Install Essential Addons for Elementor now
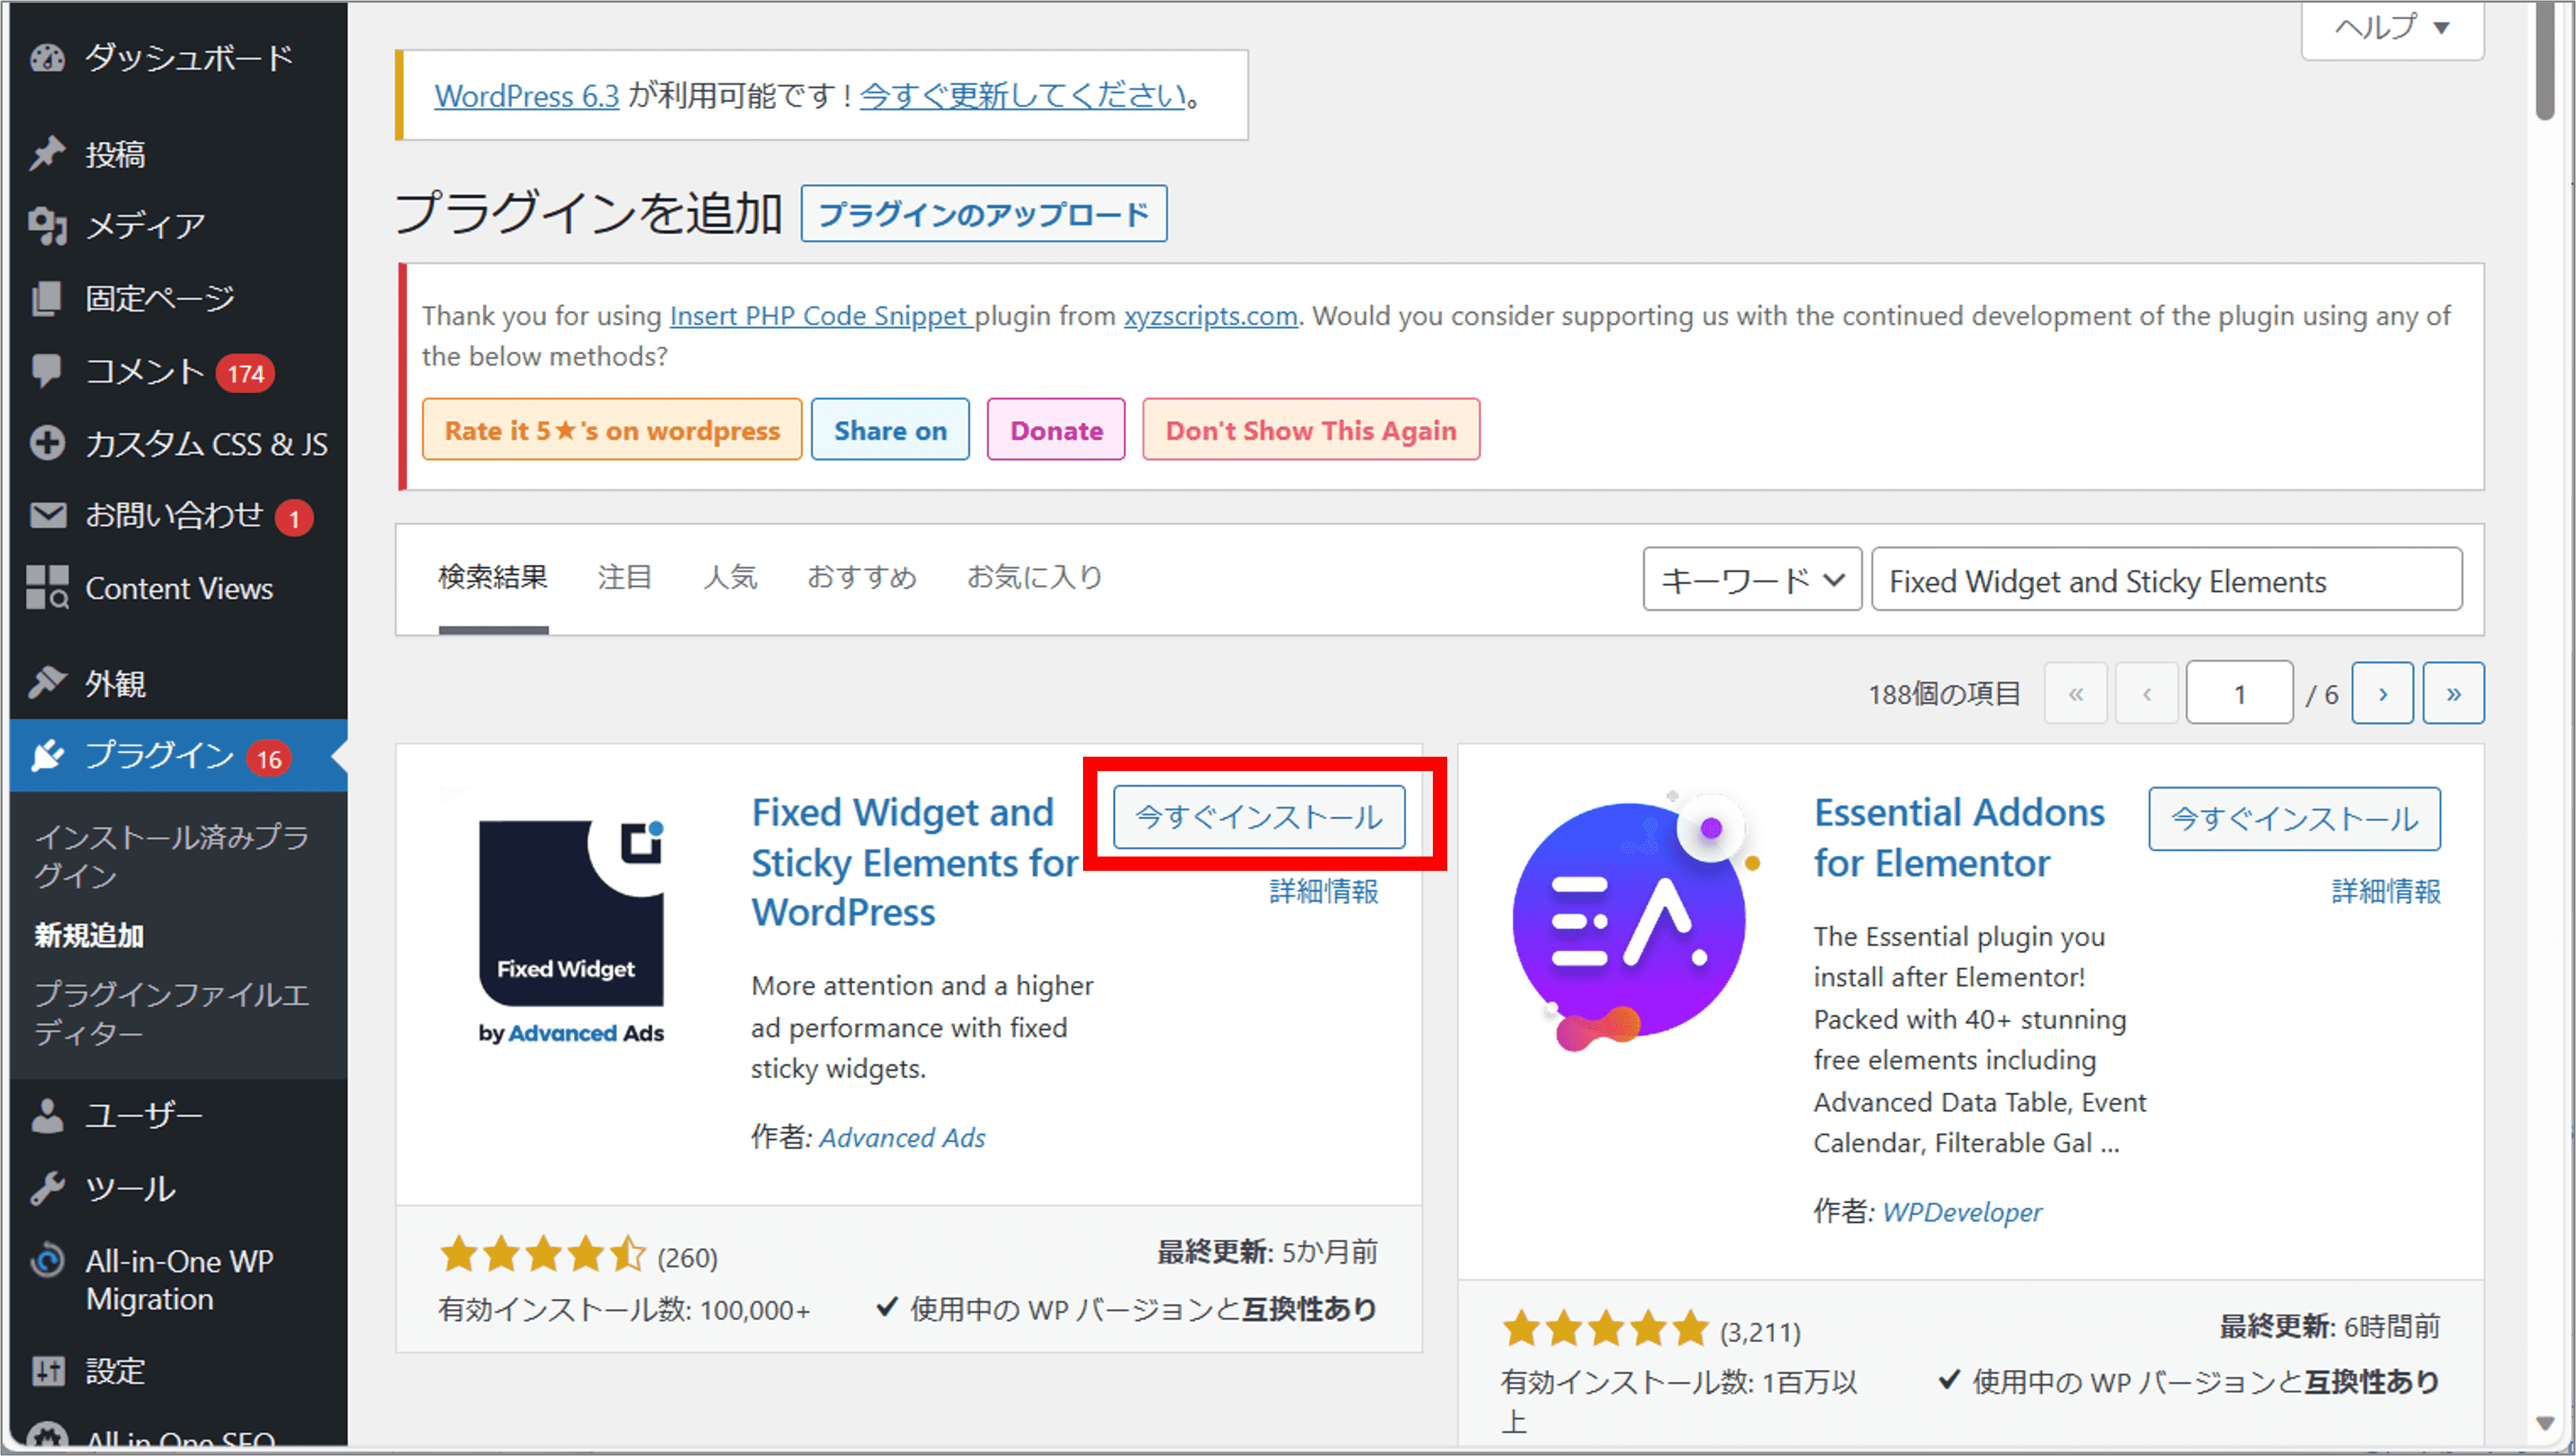Viewport: 2576px width, 1456px height. pos(2294,818)
